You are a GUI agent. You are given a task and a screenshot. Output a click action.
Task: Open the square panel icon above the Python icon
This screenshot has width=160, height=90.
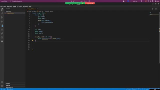point(2,37)
